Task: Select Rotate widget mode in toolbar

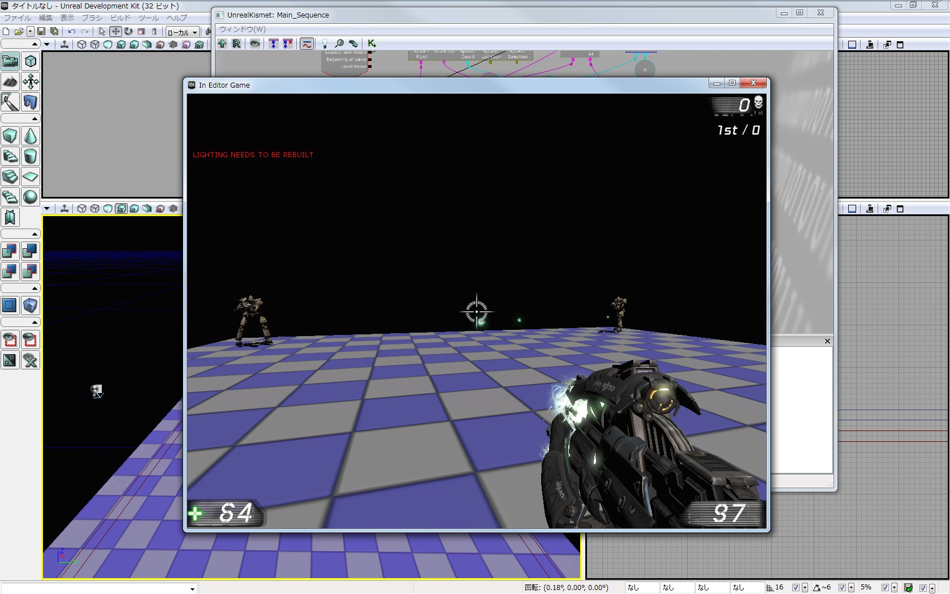Action: click(x=128, y=32)
